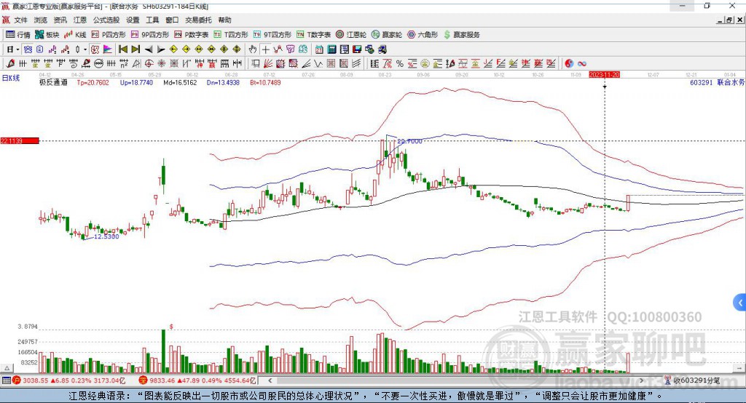Viewport: 746px width, 403px height.
Task: Click 收603291分笔 in status bar
Action: pyautogui.click(x=696, y=380)
